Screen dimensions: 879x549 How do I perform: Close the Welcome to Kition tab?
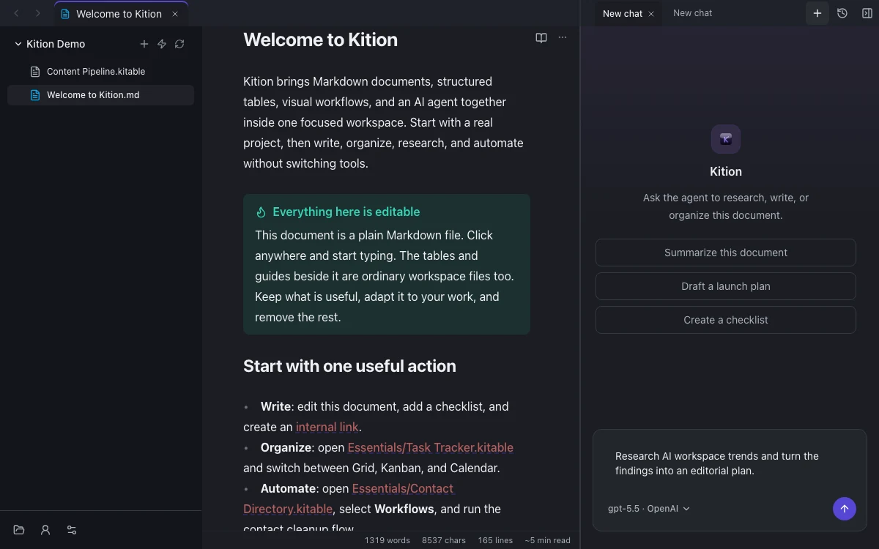pyautogui.click(x=175, y=14)
